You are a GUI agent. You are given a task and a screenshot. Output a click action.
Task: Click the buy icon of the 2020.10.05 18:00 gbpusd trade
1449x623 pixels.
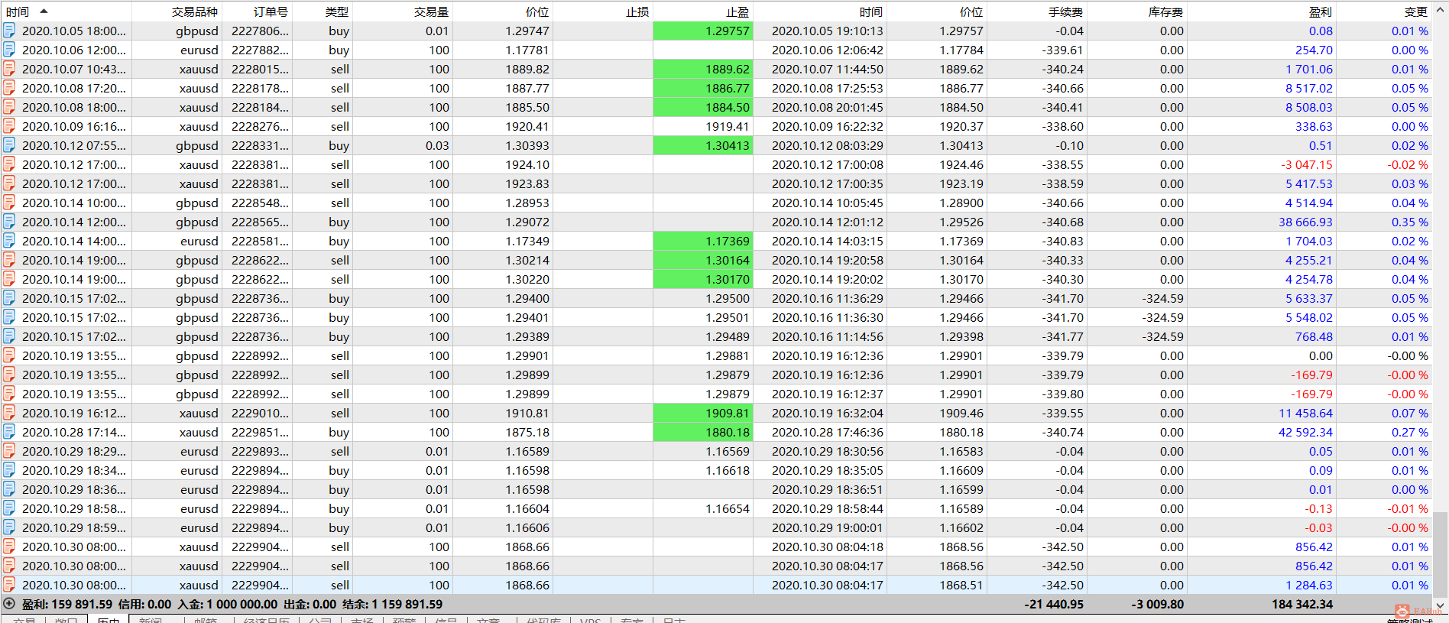click(x=9, y=31)
